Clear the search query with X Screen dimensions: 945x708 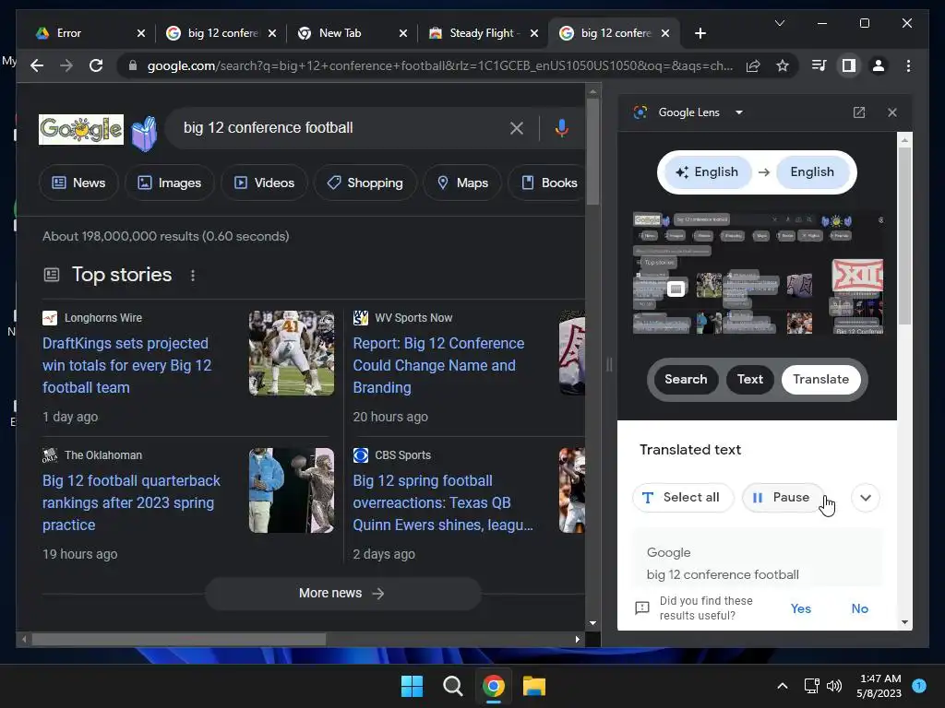517,127
